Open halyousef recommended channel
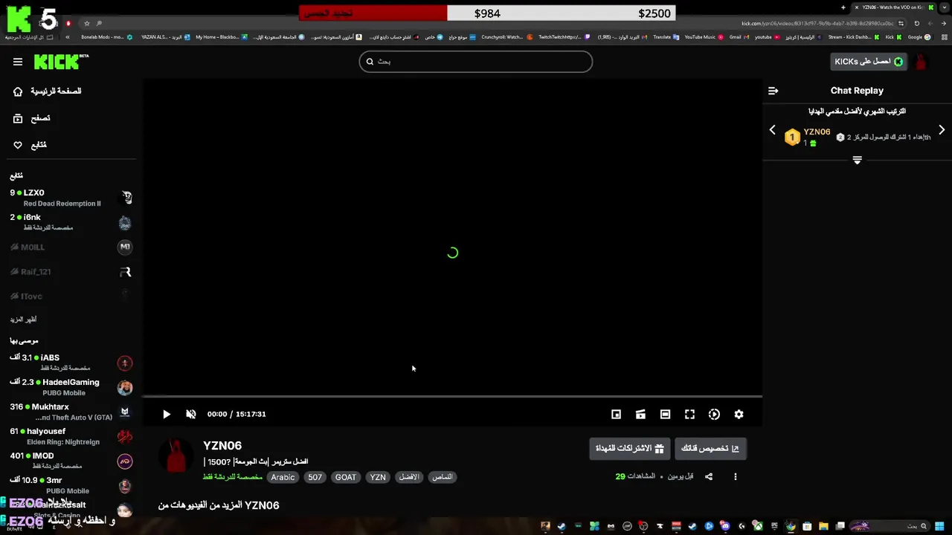This screenshot has height=535, width=952. click(x=71, y=436)
